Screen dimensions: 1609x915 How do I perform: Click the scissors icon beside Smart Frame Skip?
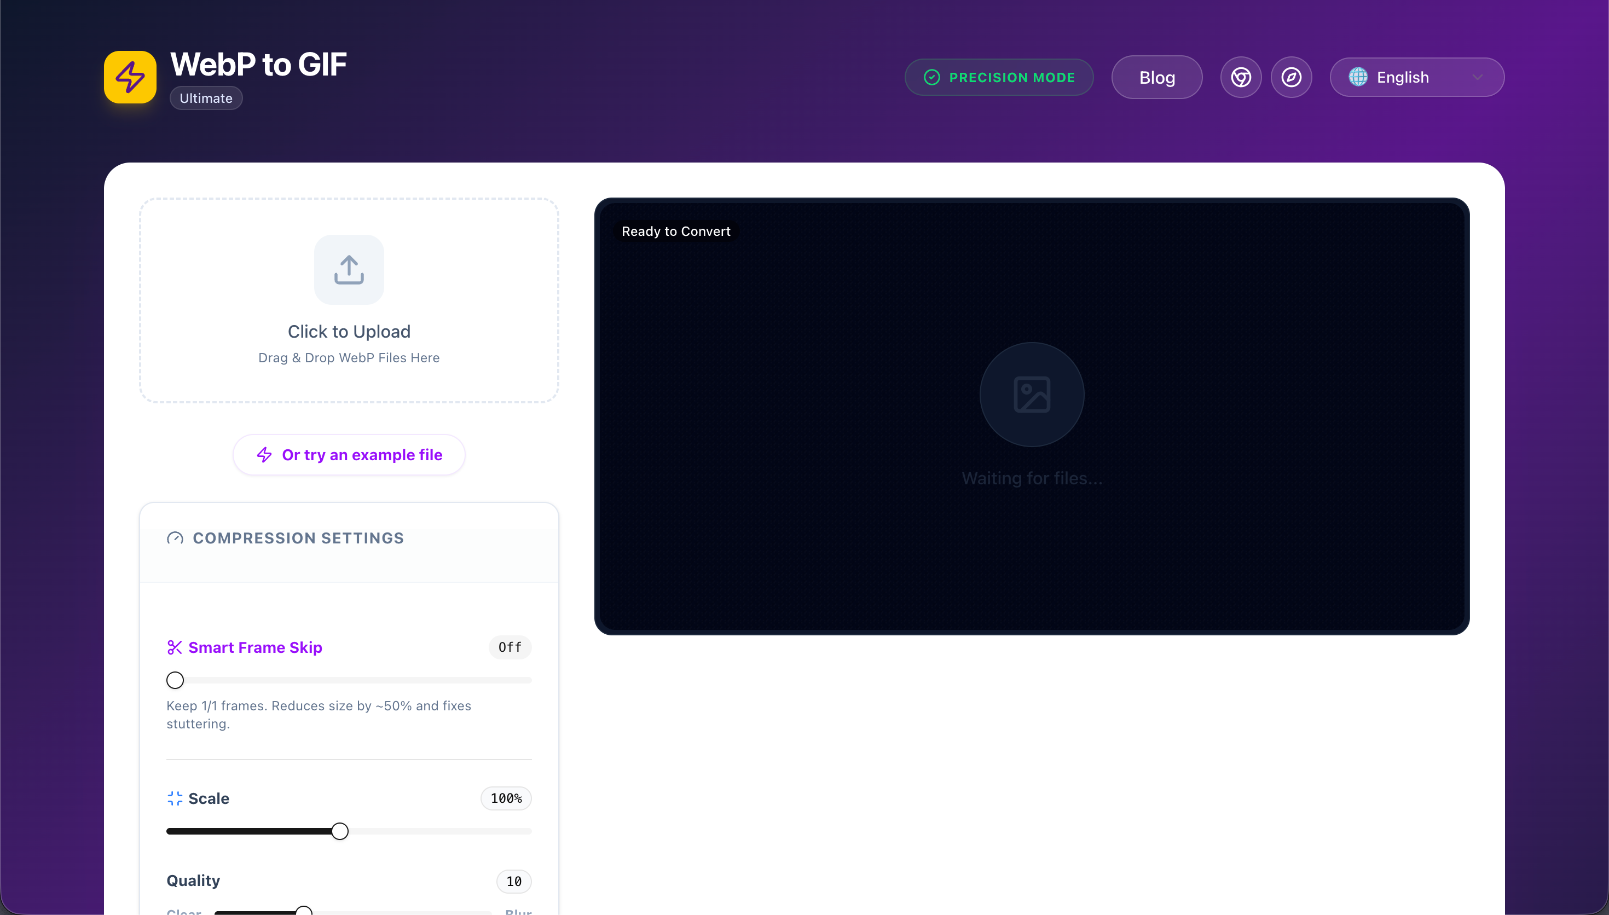point(174,647)
